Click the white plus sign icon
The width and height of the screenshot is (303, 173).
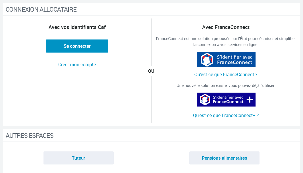[x=250, y=100]
